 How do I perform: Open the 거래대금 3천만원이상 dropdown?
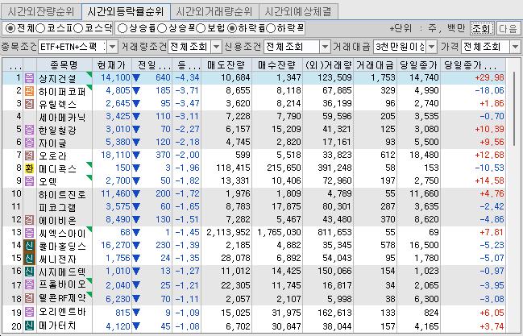tap(432, 47)
